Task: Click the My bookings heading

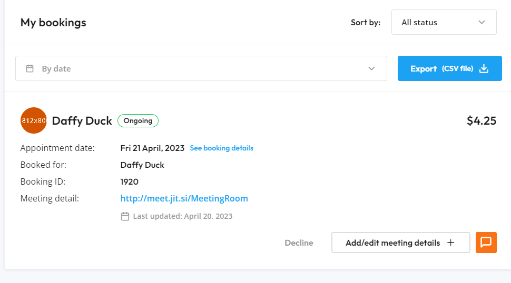Action: [x=53, y=23]
